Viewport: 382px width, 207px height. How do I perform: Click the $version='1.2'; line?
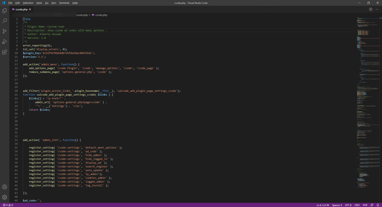(34, 57)
